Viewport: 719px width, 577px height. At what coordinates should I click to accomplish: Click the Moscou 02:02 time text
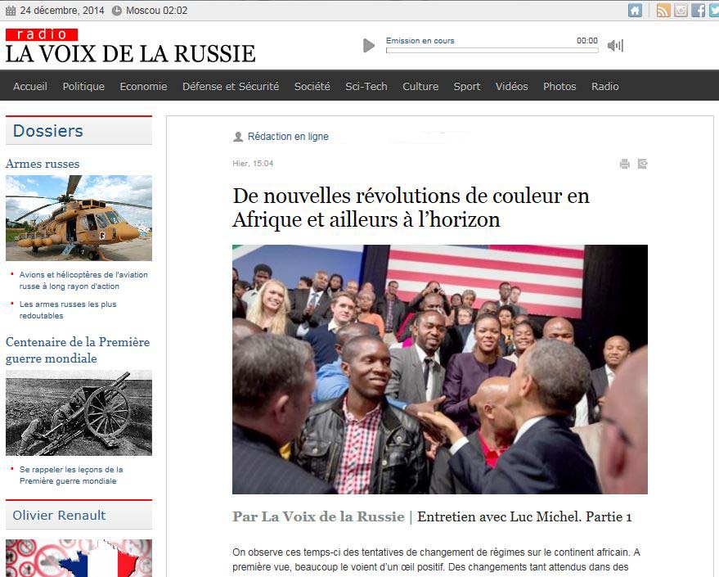point(157,10)
